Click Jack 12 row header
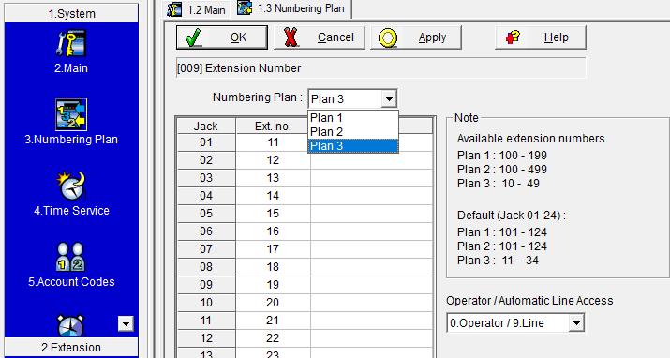670x358 pixels. (x=206, y=338)
